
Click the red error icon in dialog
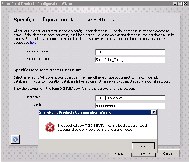tap(49, 127)
